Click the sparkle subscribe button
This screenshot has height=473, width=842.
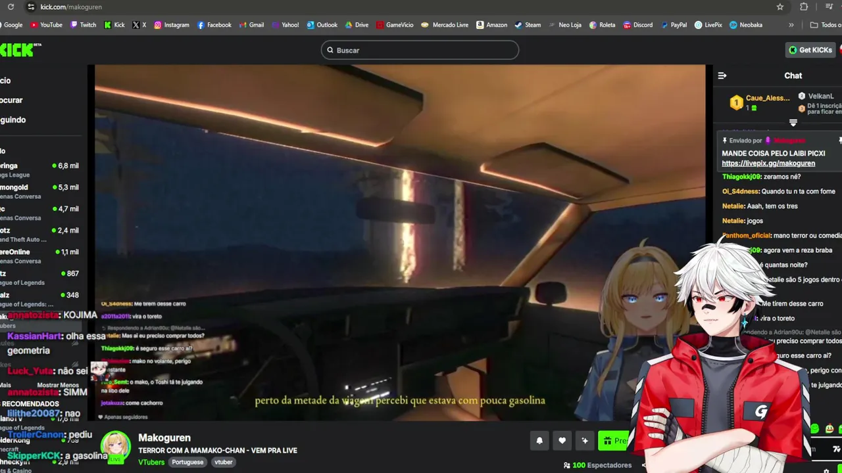point(585,441)
